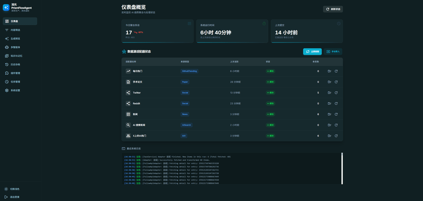Go to 生成预览 in the sidebar
423x201 pixels.
(20, 38)
